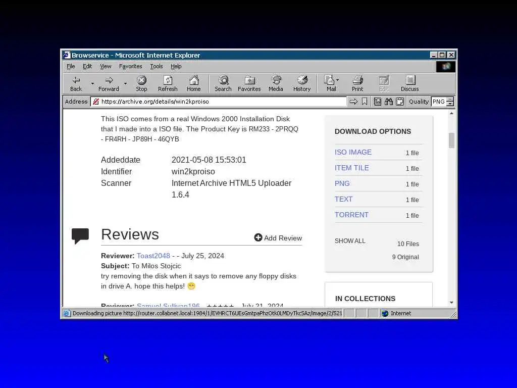Viewport: 517px width, 388px height.
Task: Click the scrollbar down arrow
Action: point(451,303)
